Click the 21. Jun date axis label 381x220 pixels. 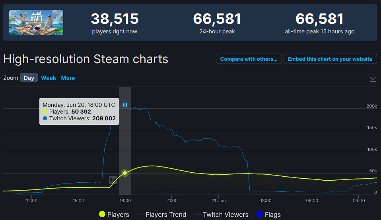coord(218,201)
